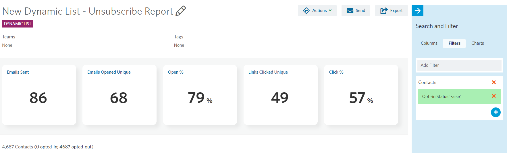Click the Emails Sent metric title
The height and width of the screenshot is (153, 509).
pos(18,72)
